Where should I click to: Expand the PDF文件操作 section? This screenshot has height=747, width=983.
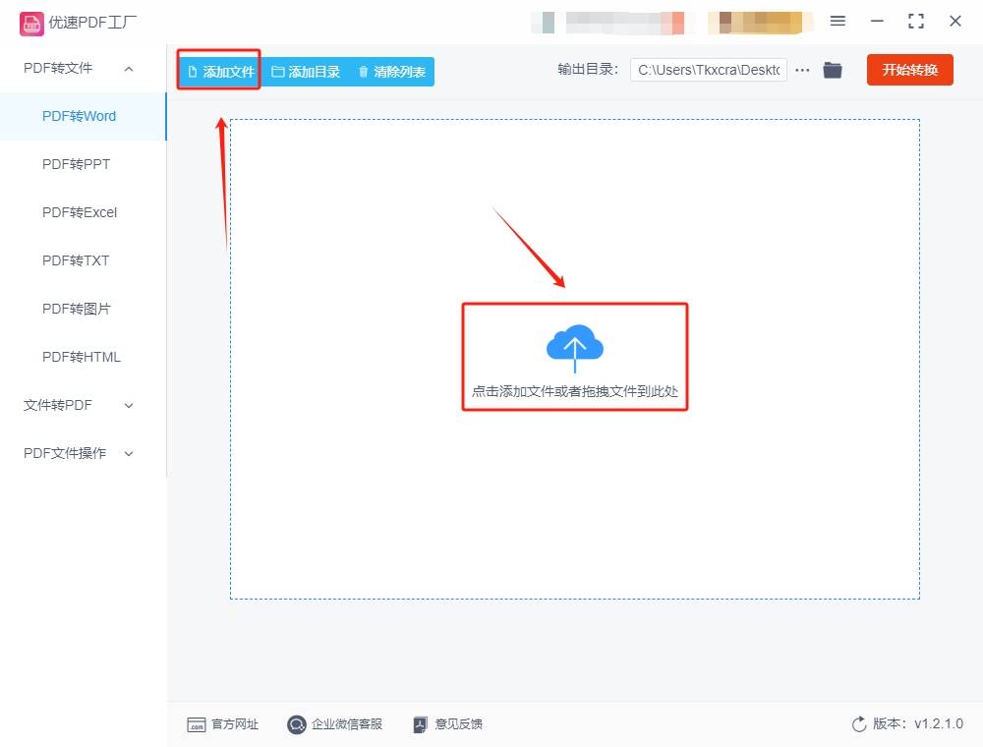[x=129, y=453]
